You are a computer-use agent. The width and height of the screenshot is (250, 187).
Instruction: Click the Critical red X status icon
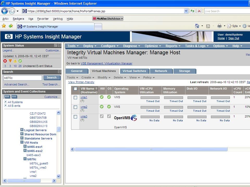(x=5, y=61)
